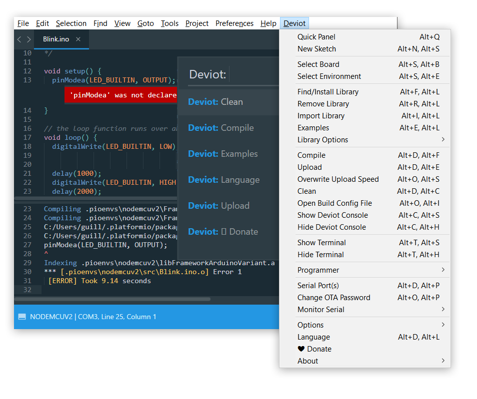Expand the Programmer submenu
Image resolution: width=477 pixels, height=399 pixels.
[442, 270]
